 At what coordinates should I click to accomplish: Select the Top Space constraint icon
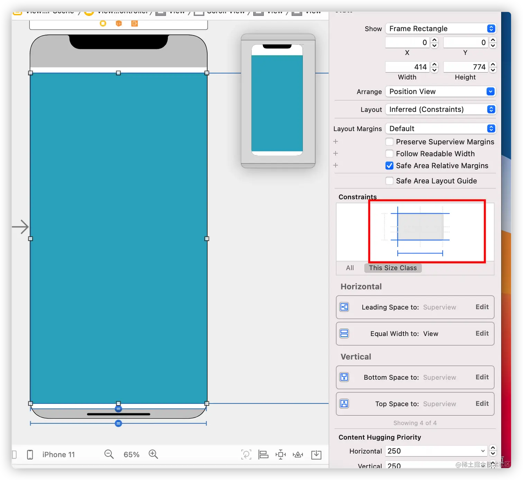(x=344, y=403)
